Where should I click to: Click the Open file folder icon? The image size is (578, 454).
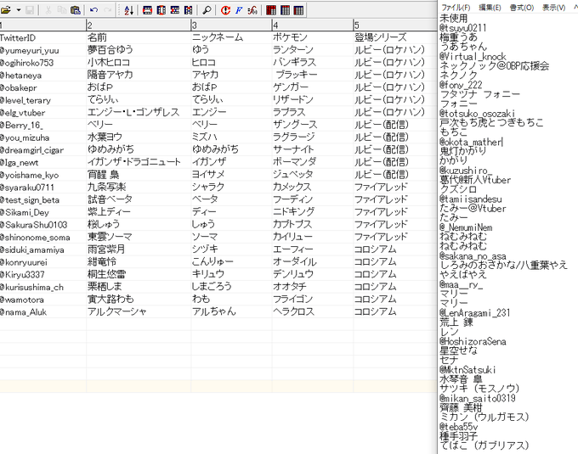[x=6, y=10]
